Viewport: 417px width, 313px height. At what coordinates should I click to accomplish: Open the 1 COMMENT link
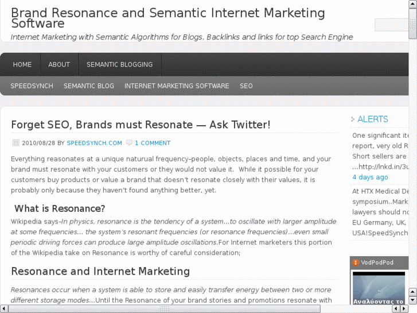point(153,143)
